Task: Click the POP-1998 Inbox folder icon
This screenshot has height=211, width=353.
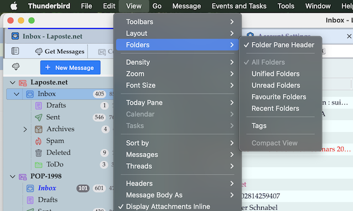Action: tap(30, 188)
